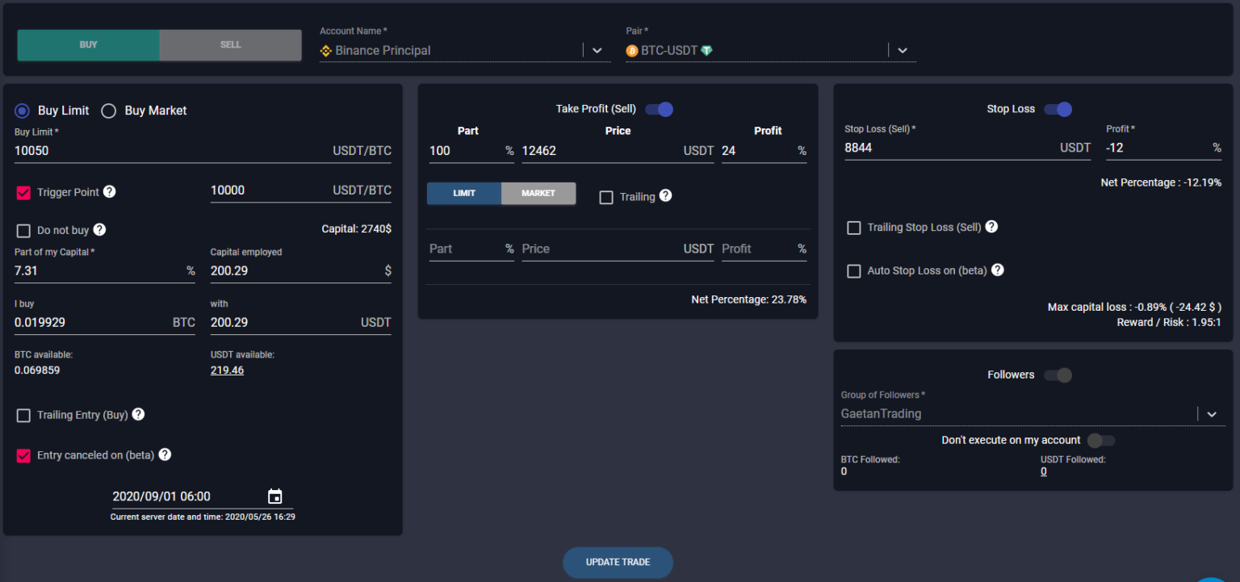
Task: Click the Trailing Stop Loss help icon
Action: [991, 227]
